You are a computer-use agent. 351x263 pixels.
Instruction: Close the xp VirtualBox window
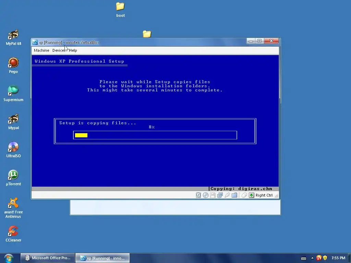(271, 41)
